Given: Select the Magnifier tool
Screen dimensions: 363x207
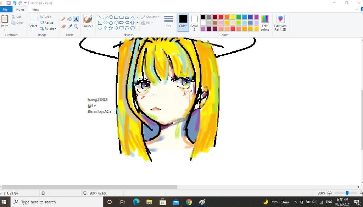Looking at the screenshot, I should pyautogui.click(x=76, y=27).
